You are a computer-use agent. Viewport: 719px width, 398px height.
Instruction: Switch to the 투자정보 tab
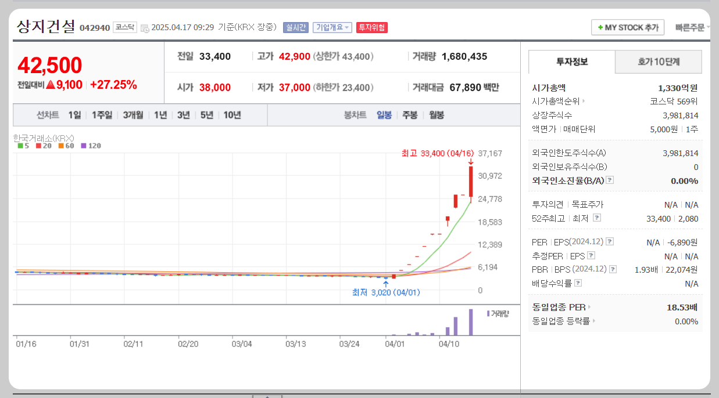tap(571, 61)
